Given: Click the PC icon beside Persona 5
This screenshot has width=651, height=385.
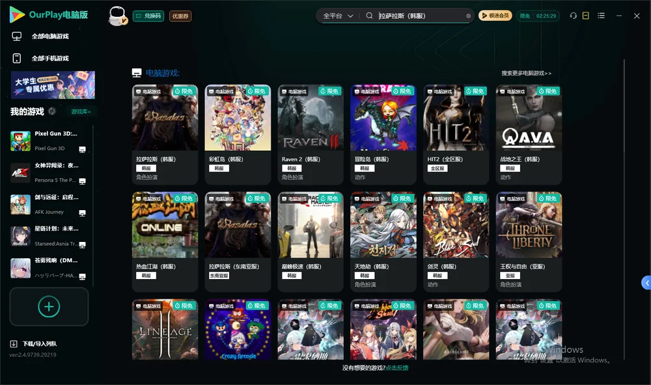Looking at the screenshot, I should coord(82,181).
